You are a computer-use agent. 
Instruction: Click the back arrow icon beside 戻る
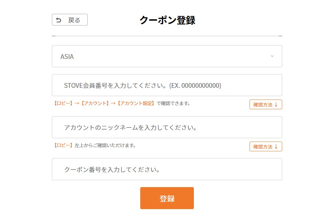(x=58, y=20)
